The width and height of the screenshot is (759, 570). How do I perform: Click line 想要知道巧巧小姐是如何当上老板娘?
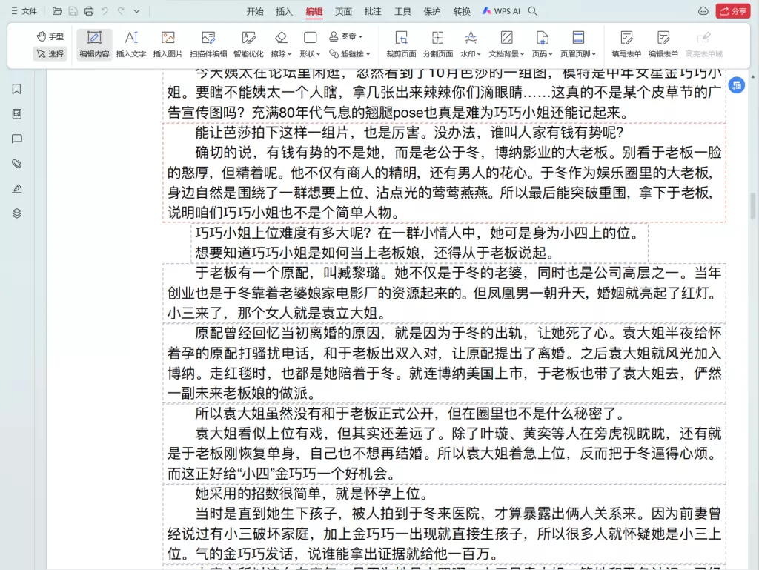(x=374, y=253)
